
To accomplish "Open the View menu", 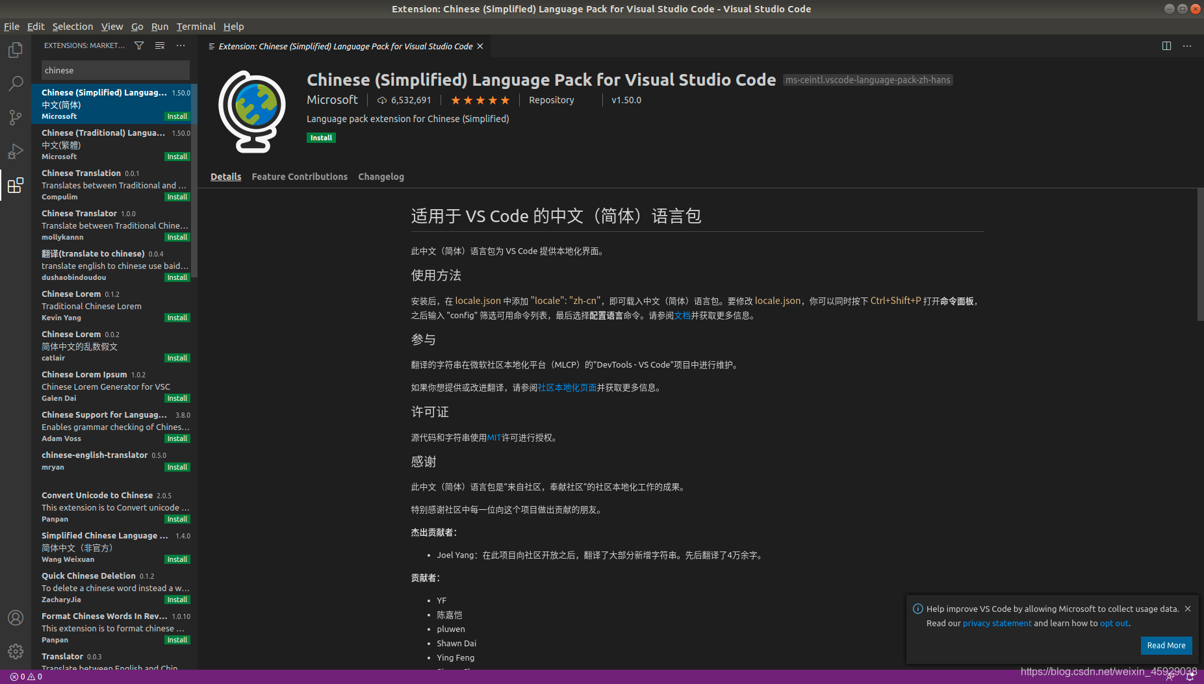I will pyautogui.click(x=112, y=27).
